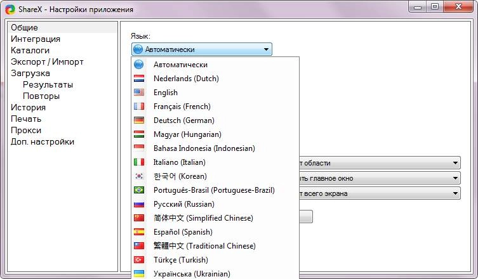Click the Hungarian flag icon
The image size is (478, 279).
(x=139, y=134)
